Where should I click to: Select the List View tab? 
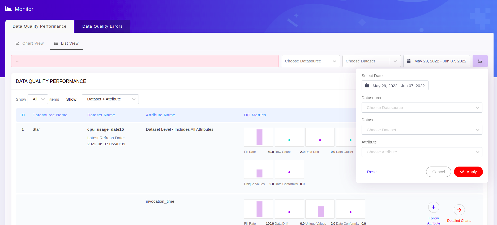coord(66,43)
